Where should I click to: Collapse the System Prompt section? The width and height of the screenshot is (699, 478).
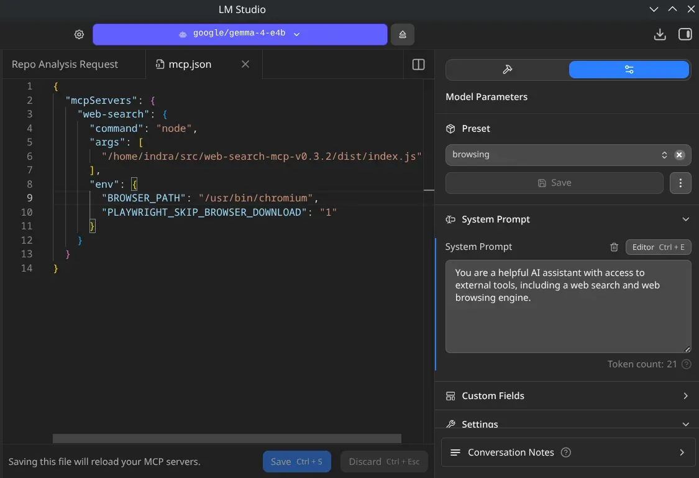(685, 219)
